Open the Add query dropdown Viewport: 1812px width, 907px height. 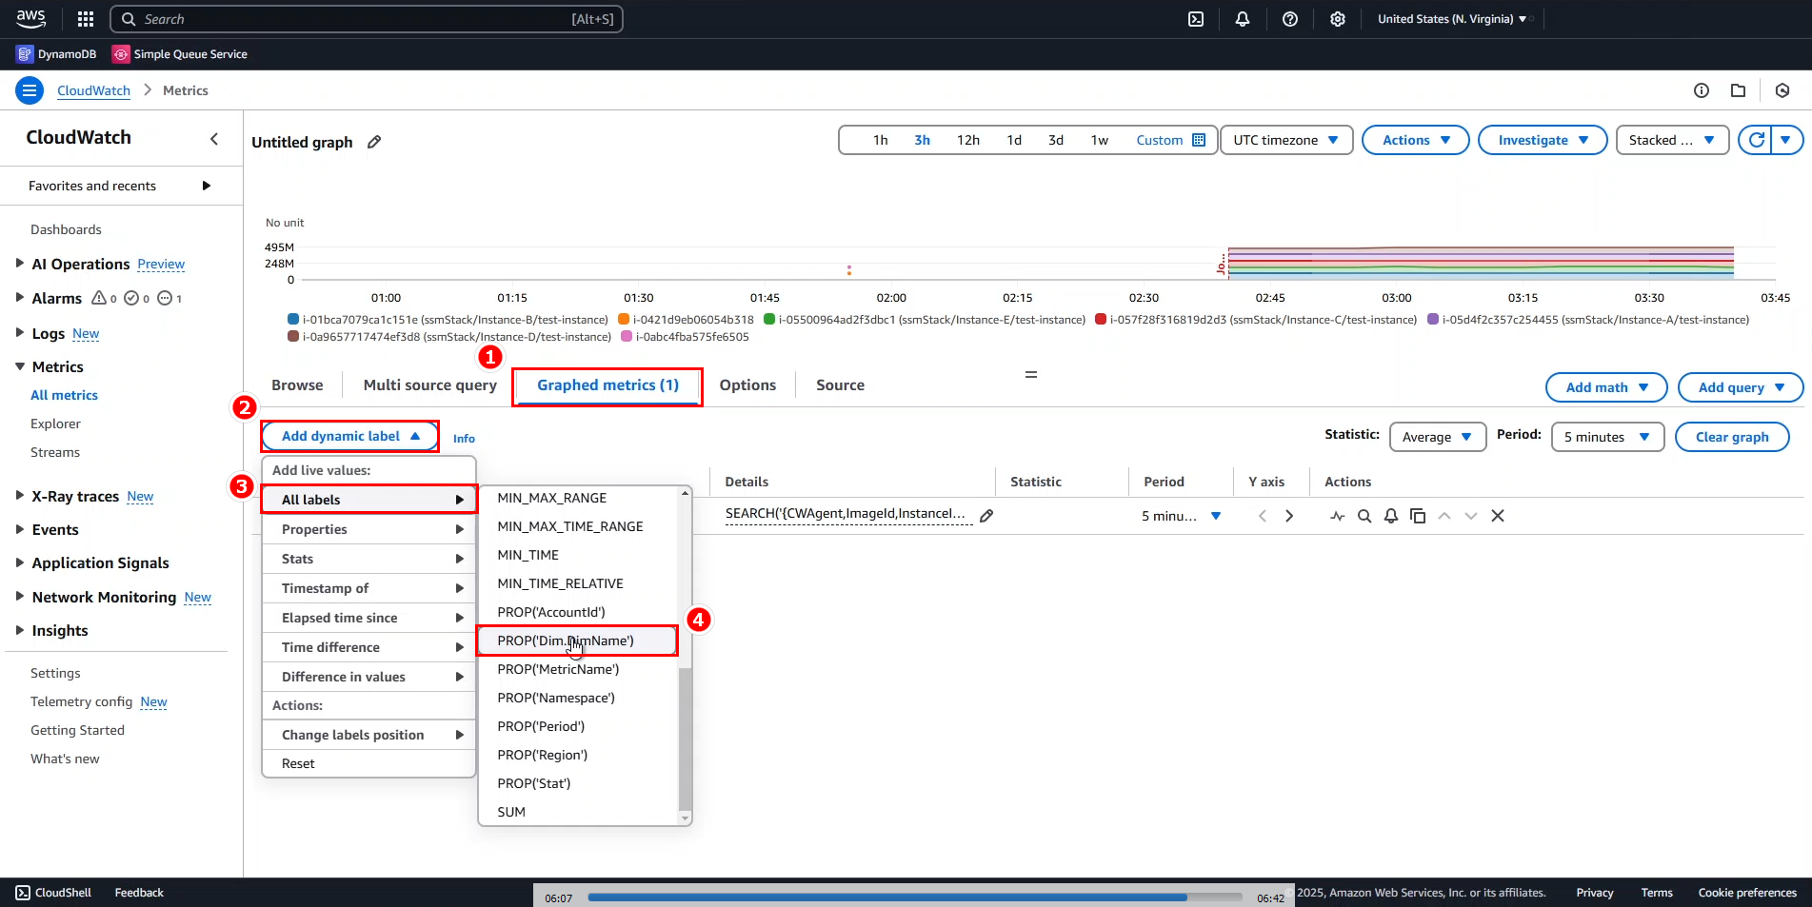[x=1741, y=387]
